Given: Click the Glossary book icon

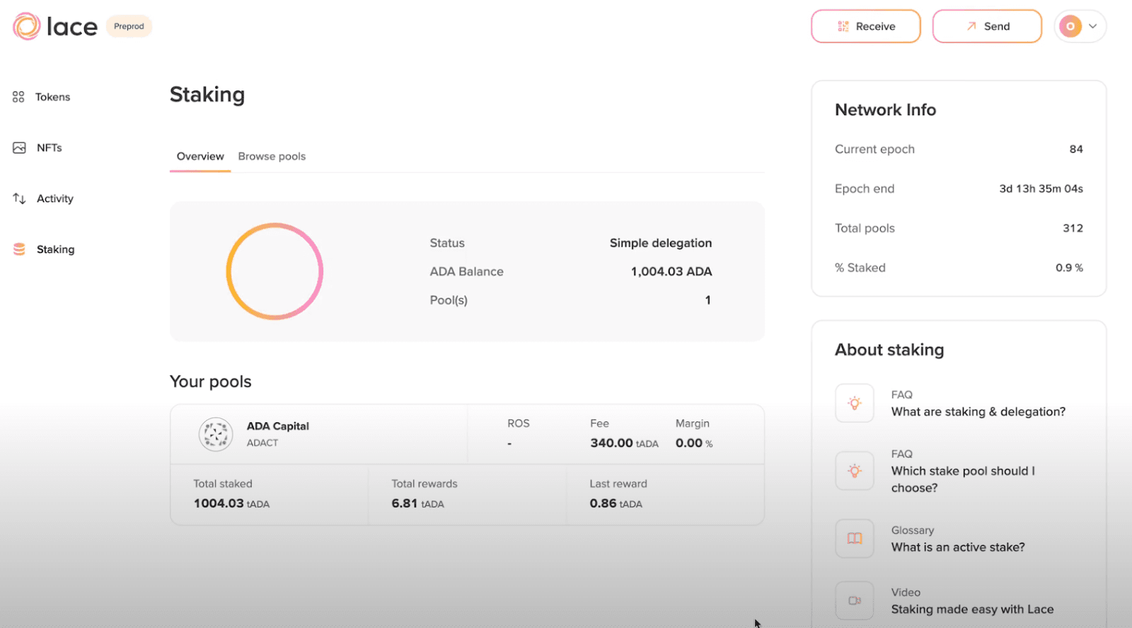Looking at the screenshot, I should (x=855, y=539).
